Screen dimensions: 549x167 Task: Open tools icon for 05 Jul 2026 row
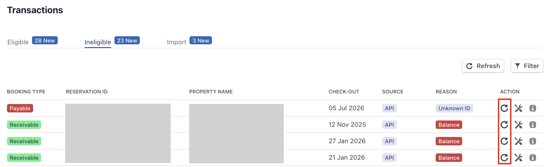click(518, 108)
